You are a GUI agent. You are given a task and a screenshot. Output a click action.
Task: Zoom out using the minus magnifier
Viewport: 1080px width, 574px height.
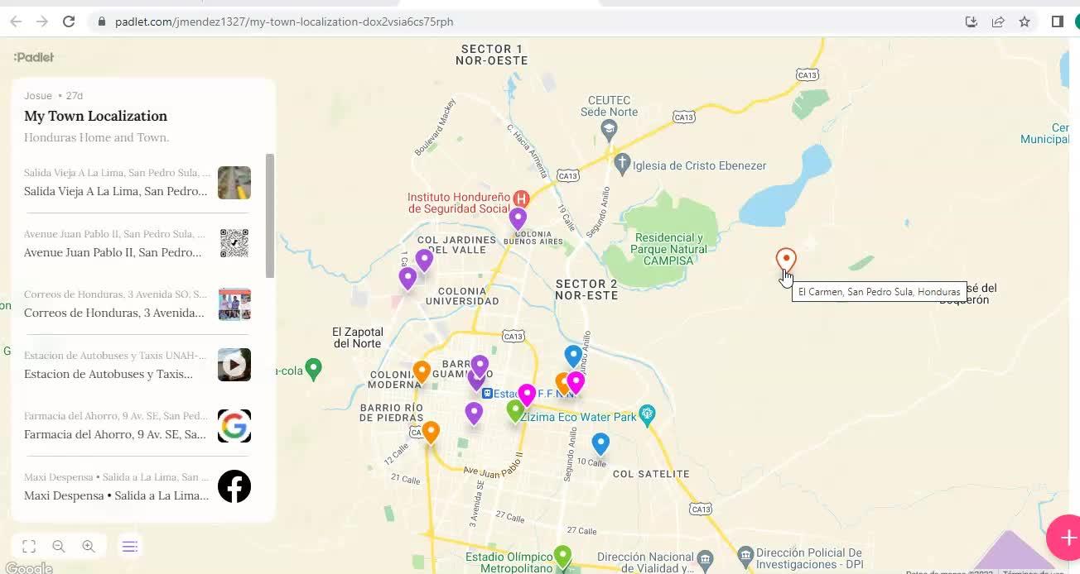pyautogui.click(x=59, y=546)
